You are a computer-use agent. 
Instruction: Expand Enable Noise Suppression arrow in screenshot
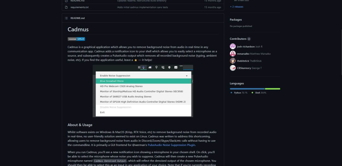187,76
